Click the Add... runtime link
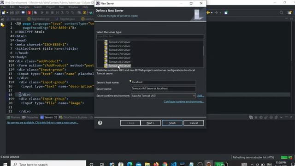Screen dimensions: 295x166 [201, 96]
